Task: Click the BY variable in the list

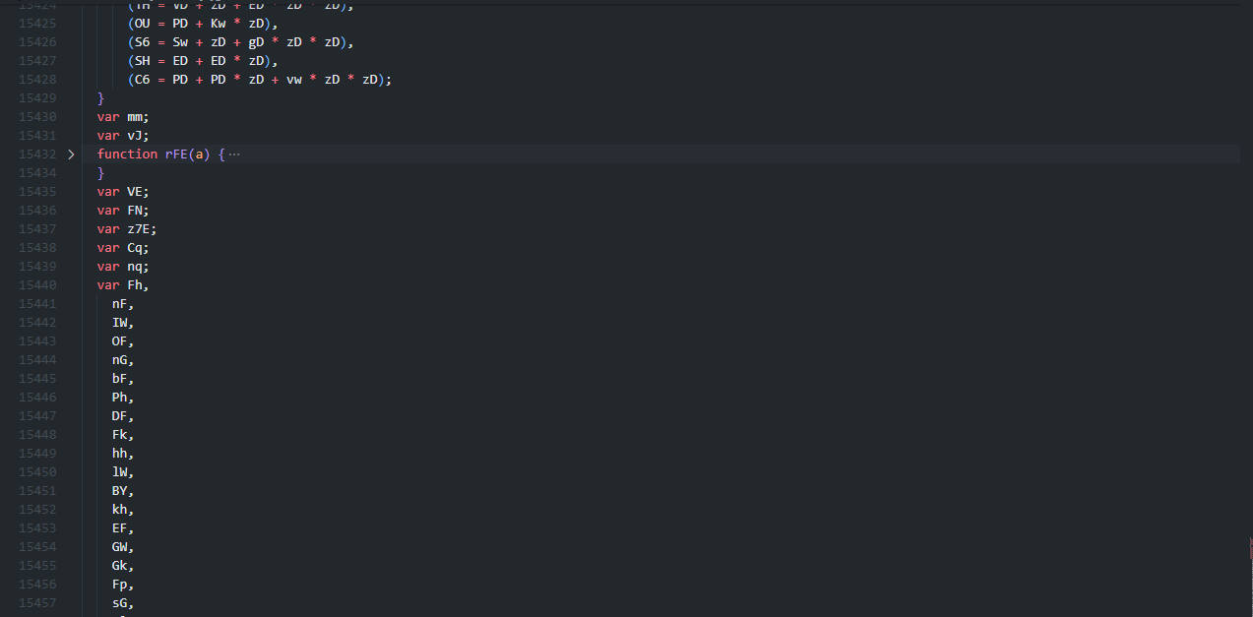Action: [x=119, y=491]
